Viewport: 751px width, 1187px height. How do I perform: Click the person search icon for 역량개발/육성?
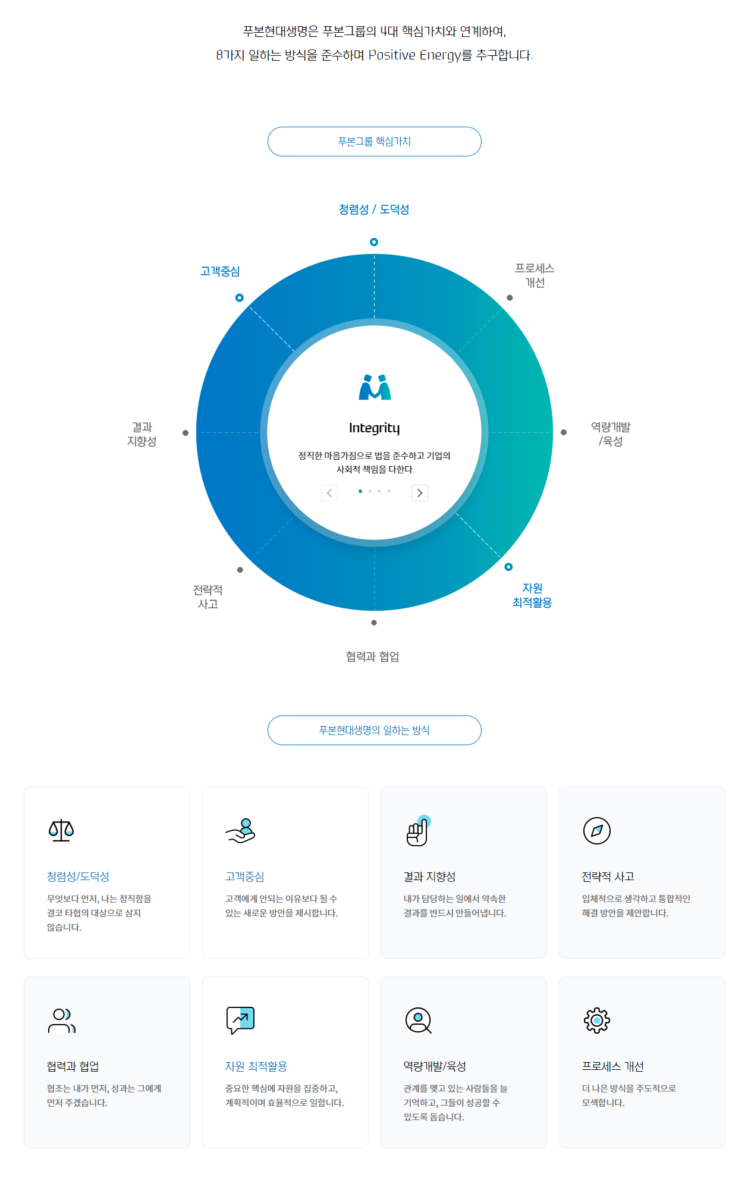tap(419, 1020)
